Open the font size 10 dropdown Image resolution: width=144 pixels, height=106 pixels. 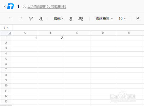pyautogui.click(x=122, y=19)
